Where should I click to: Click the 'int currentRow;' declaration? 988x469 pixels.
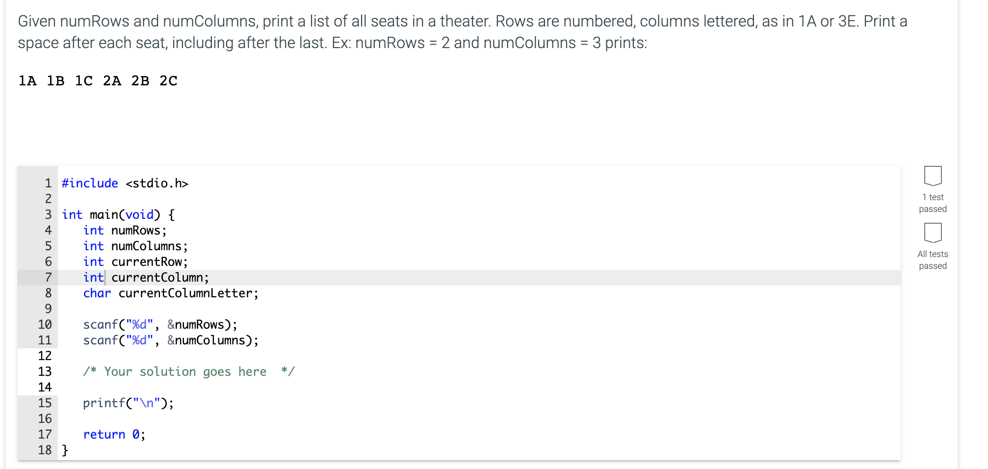(x=135, y=261)
